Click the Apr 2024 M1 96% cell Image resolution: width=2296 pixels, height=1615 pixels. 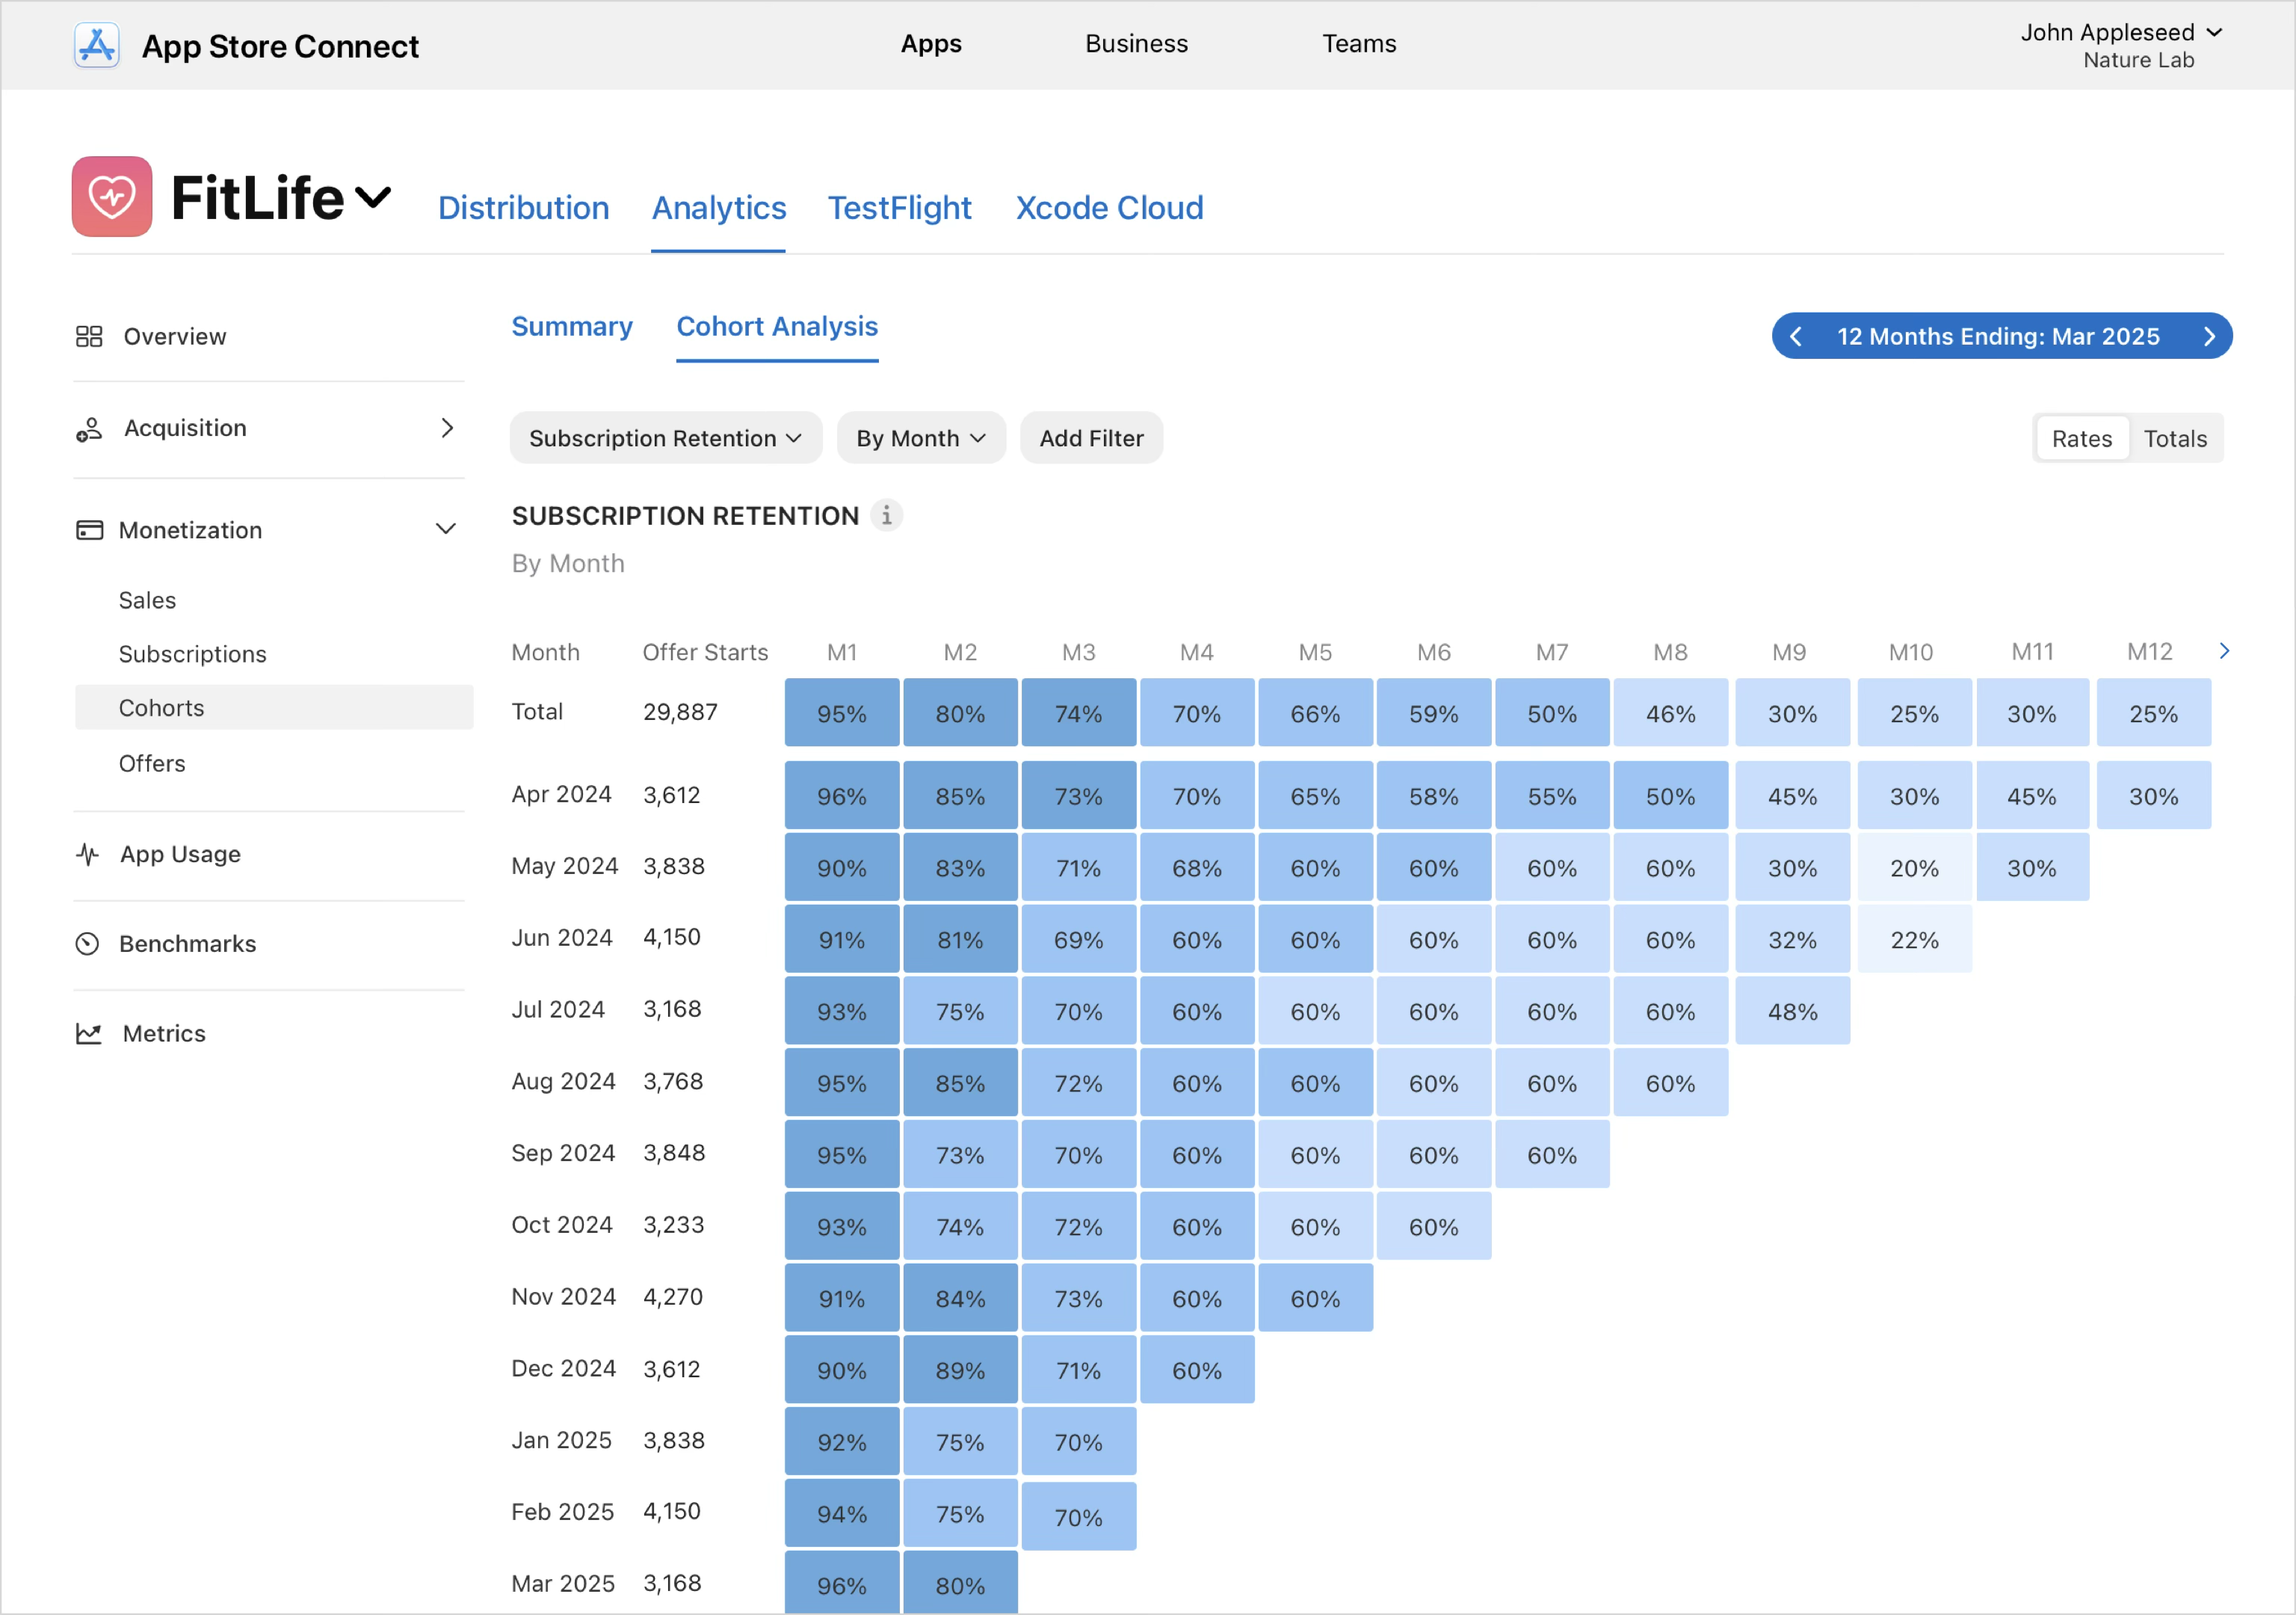[841, 796]
